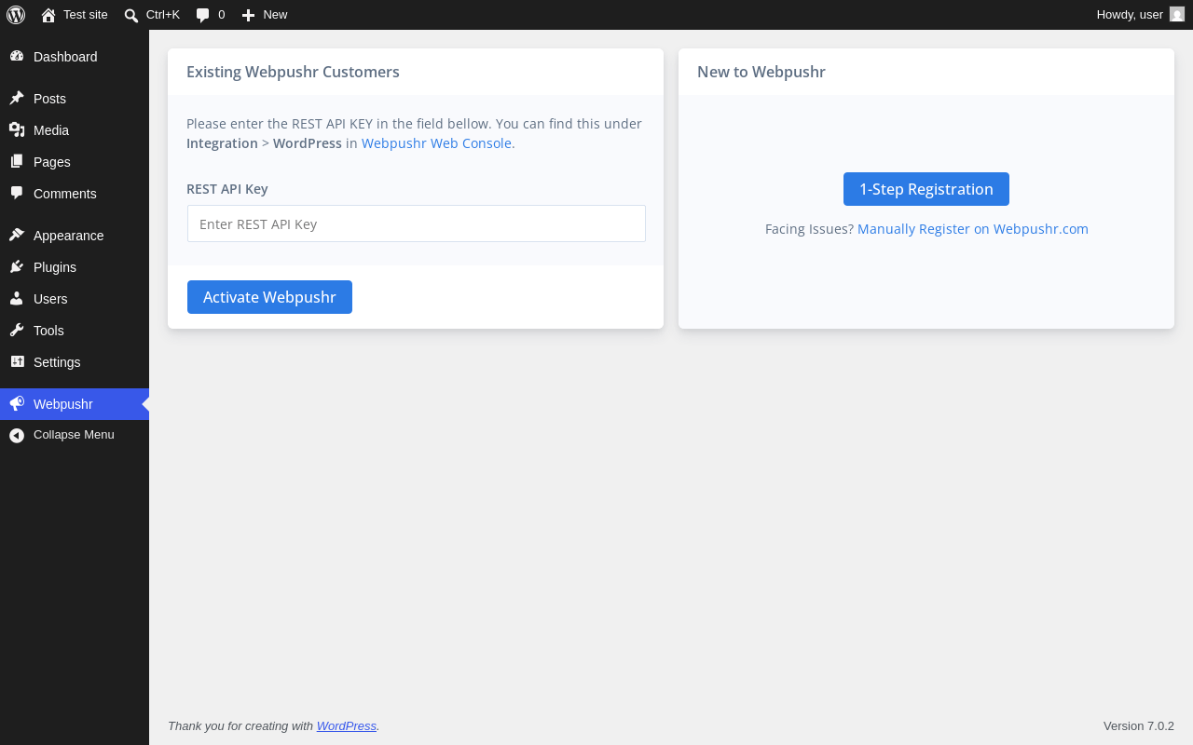Visit the Test site link
This screenshot has width=1193, height=745.
point(86,15)
